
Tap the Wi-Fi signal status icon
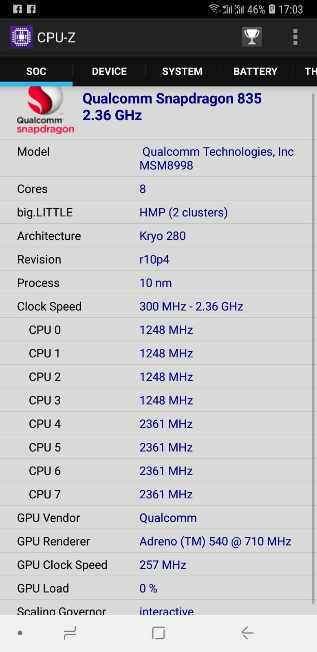click(214, 9)
